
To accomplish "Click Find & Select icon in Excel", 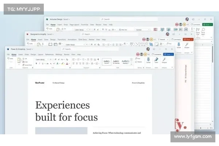I will pyautogui.click(x=203, y=31).
